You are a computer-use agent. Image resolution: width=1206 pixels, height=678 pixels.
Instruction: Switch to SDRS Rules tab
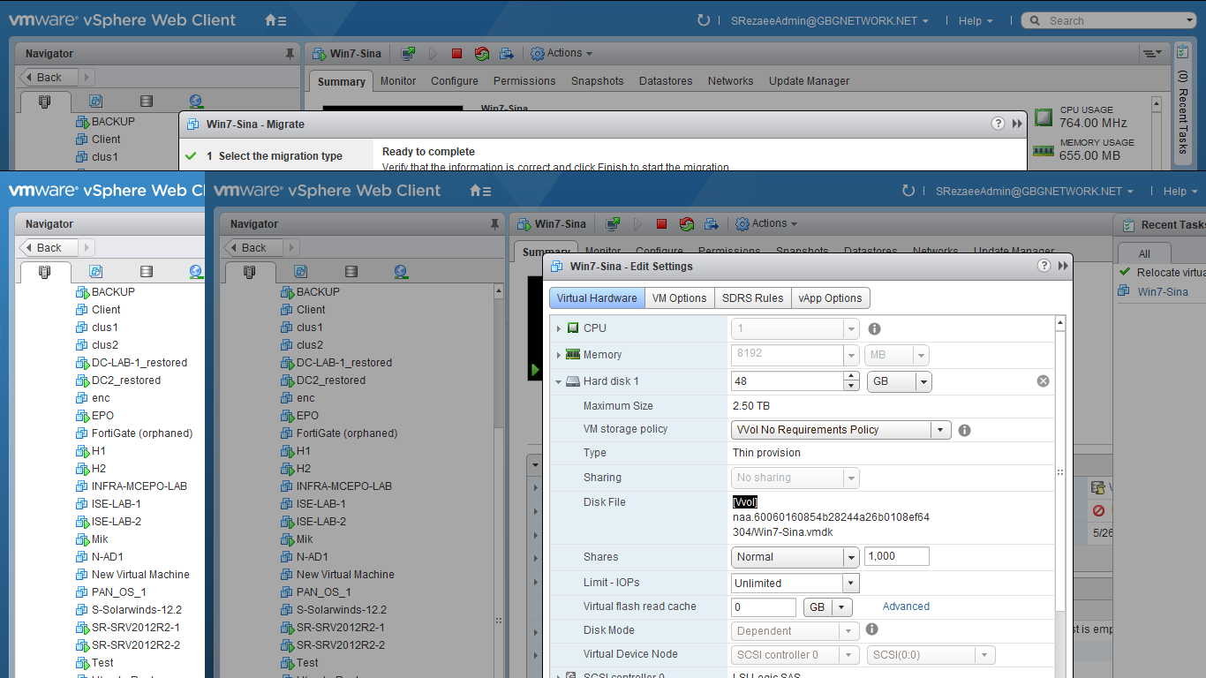752,298
